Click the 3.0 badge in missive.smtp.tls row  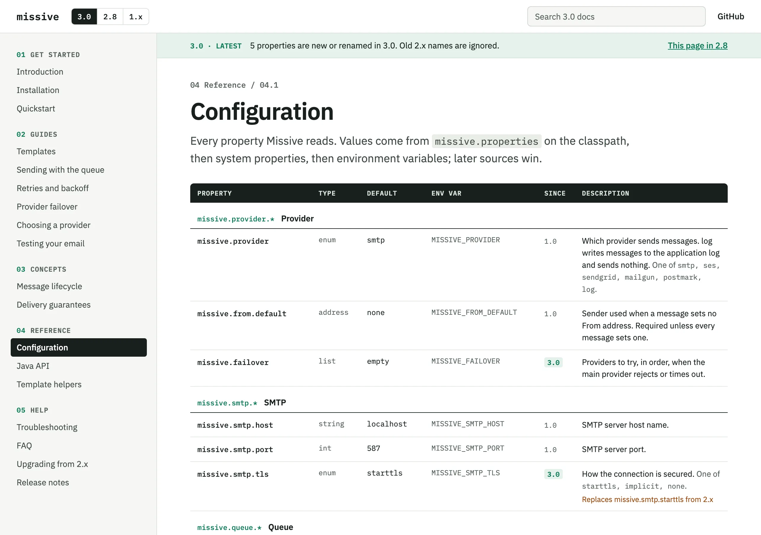[x=553, y=474]
